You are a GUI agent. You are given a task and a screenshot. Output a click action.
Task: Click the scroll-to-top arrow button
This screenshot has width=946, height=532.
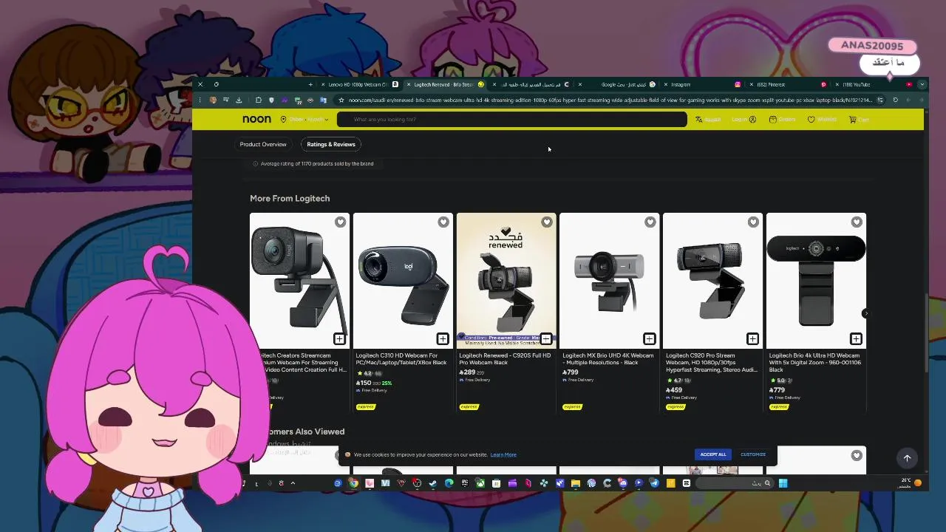tap(907, 458)
